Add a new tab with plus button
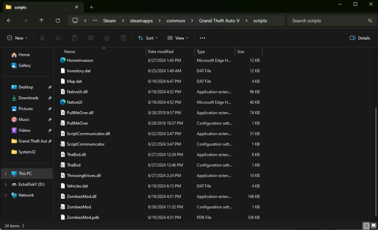378x230 pixels. pos(91,7)
